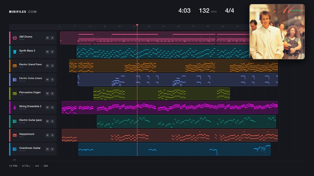
Task: Solo the Electric Guitar (clean) track
Action: pyautogui.click(x=52, y=79)
